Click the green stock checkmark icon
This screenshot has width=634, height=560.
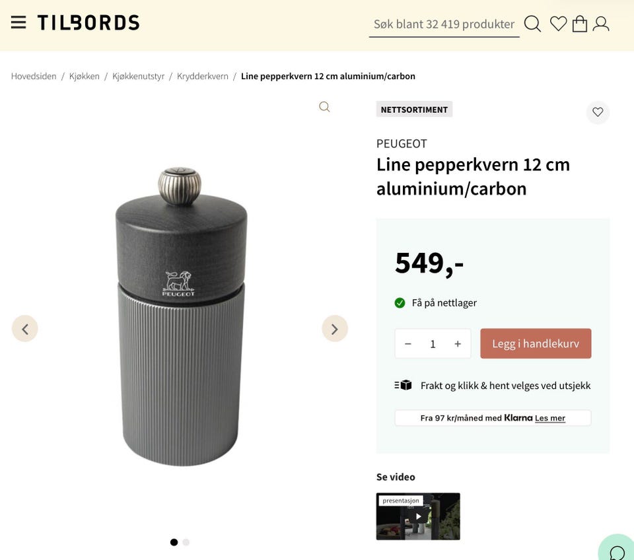point(400,302)
